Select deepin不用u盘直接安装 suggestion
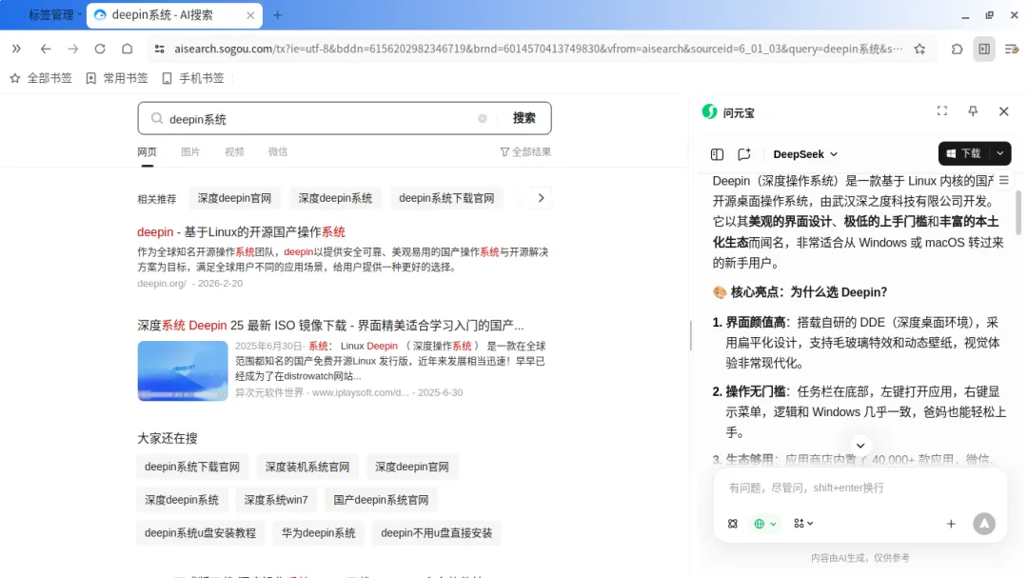The height and width of the screenshot is (578, 1028). point(437,532)
